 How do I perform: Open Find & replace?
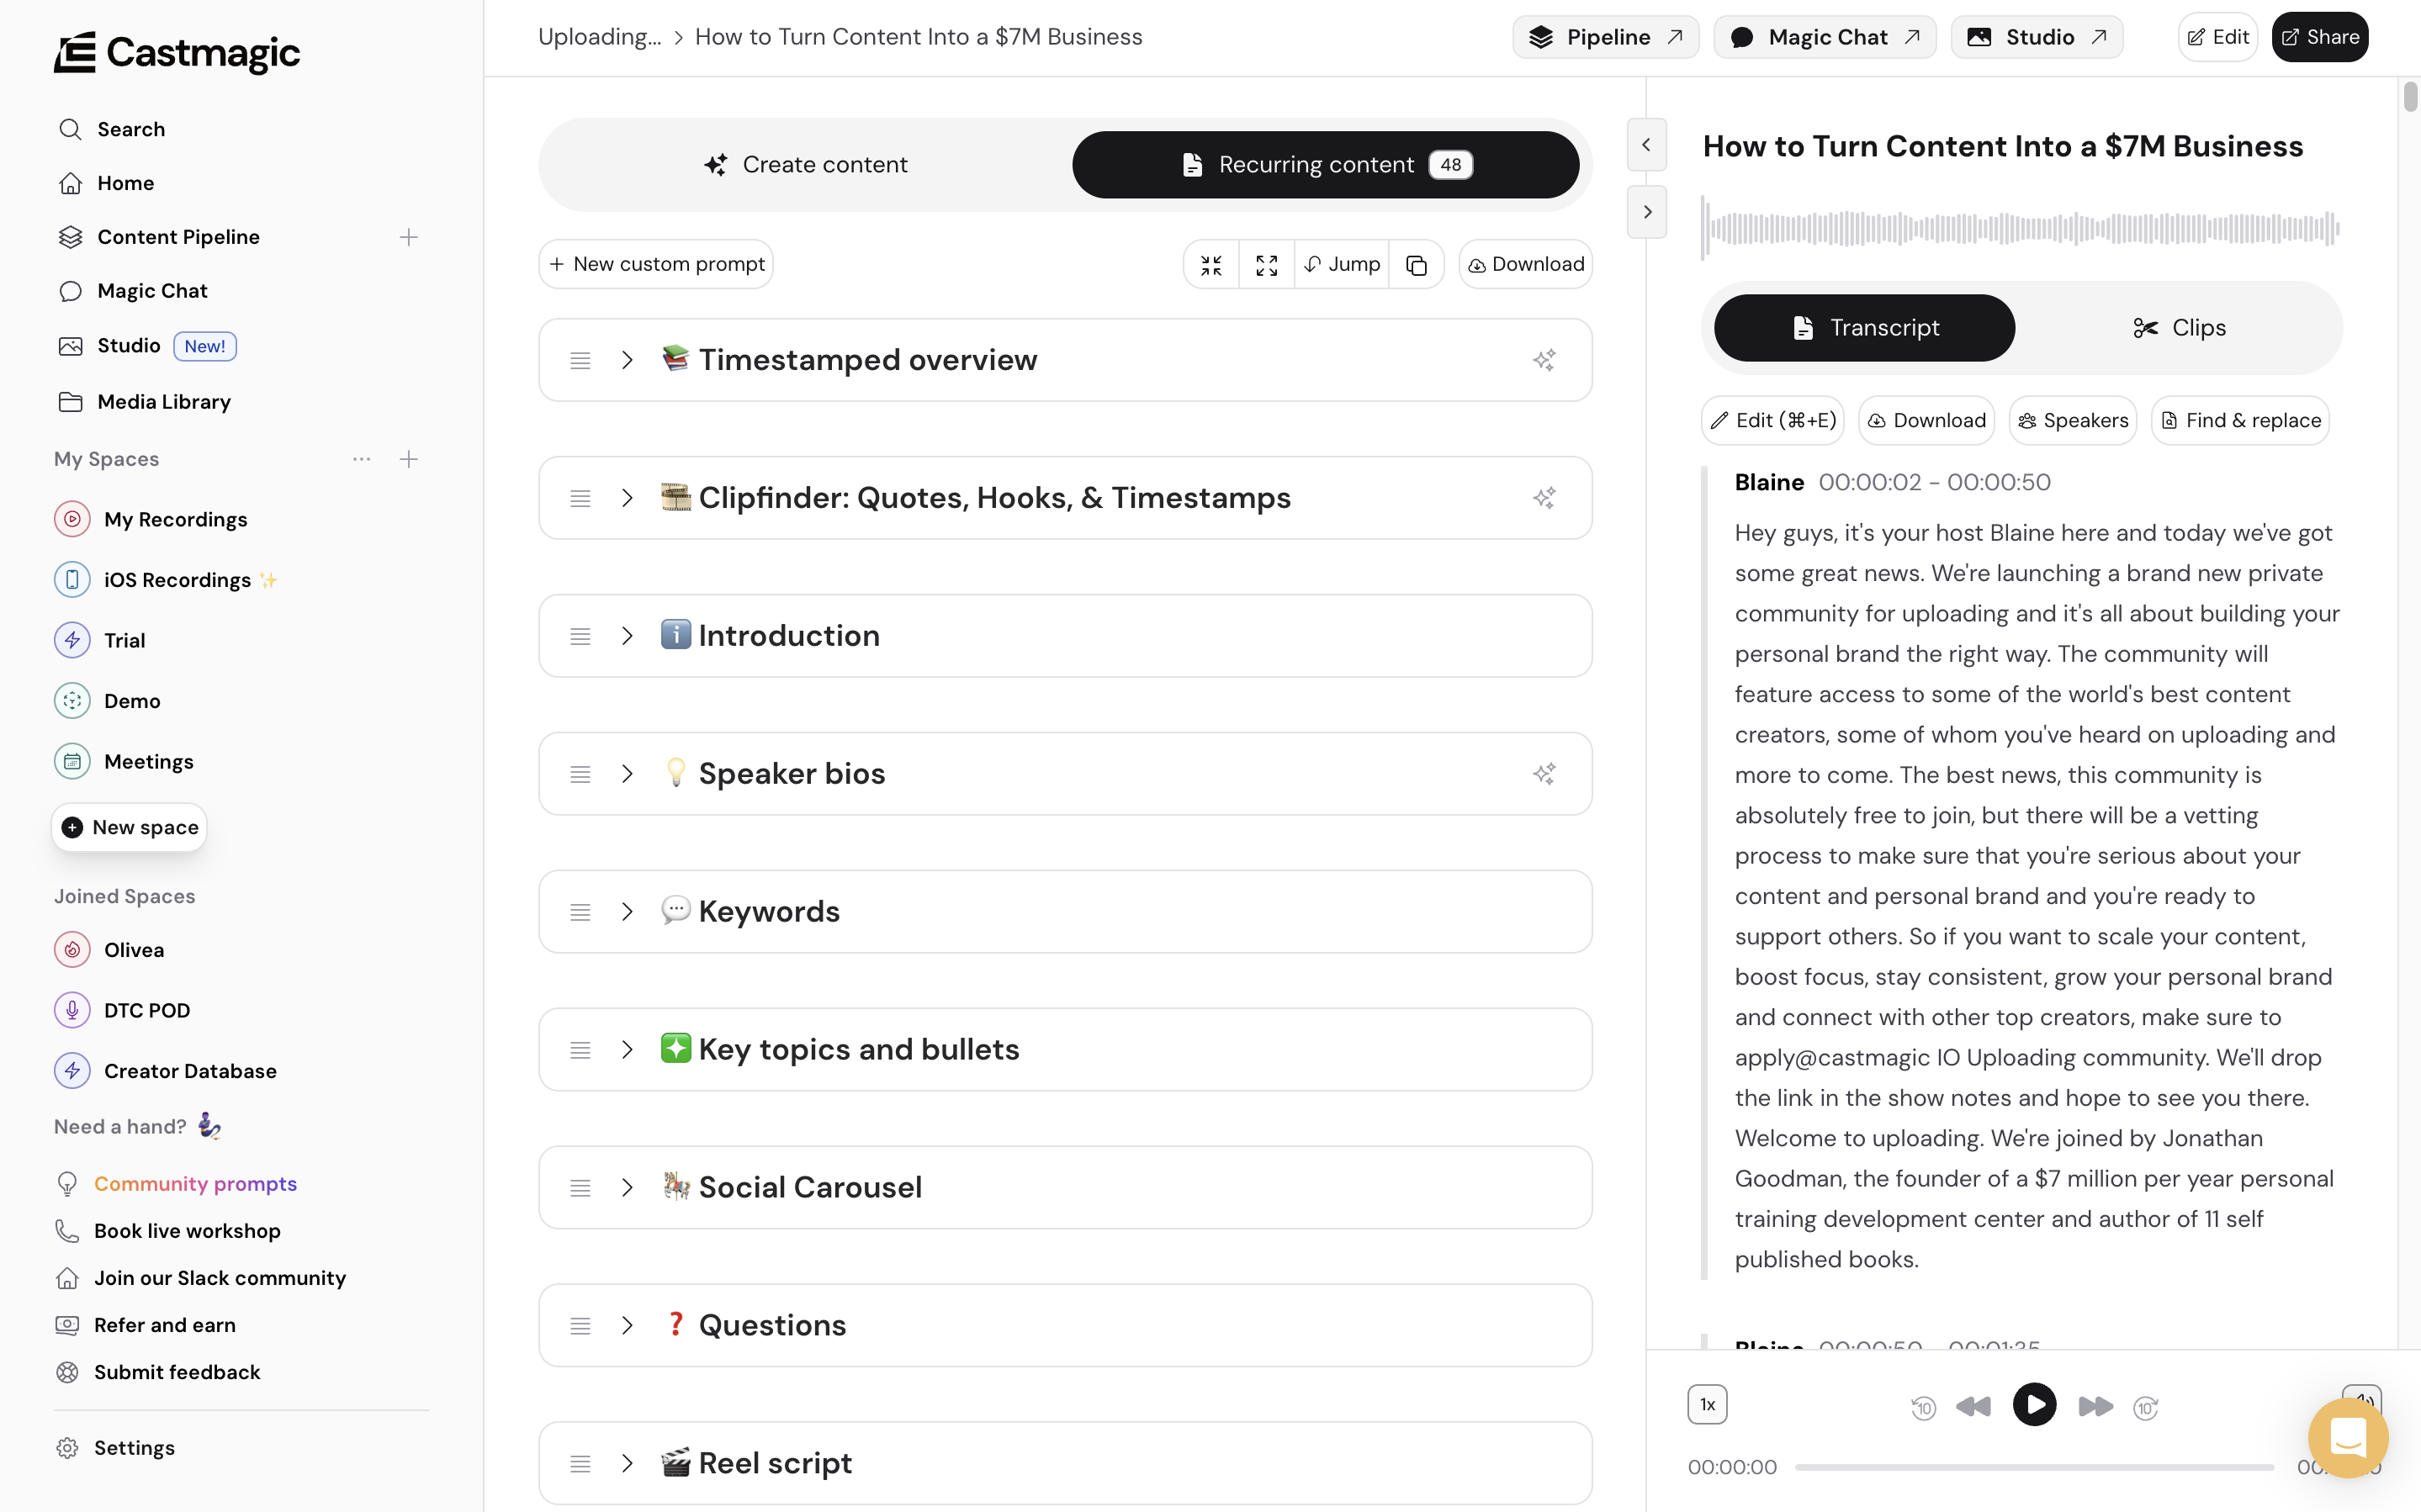click(2240, 421)
